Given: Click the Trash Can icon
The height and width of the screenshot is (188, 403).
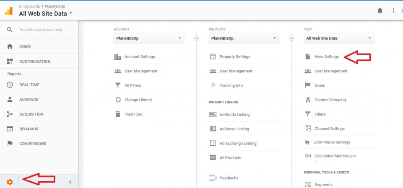Looking at the screenshot, I should [x=118, y=114].
